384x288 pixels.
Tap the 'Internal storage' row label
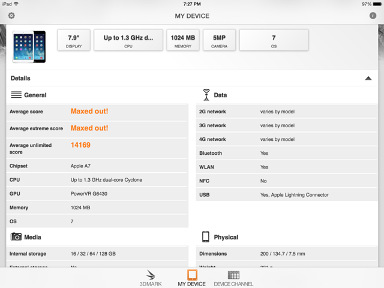click(x=28, y=254)
